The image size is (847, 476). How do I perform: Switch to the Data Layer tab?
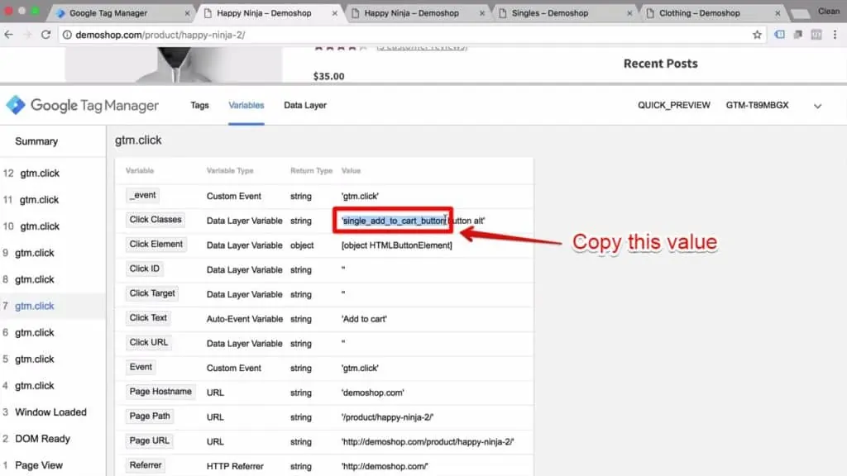tap(304, 106)
